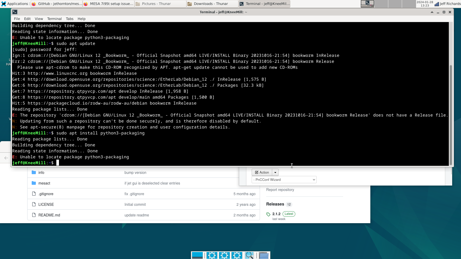Bring up the Pictures - Thunar window

point(161,4)
